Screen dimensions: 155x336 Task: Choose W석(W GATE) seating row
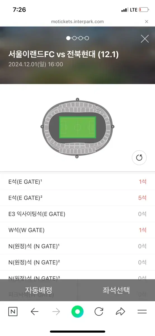77,230
